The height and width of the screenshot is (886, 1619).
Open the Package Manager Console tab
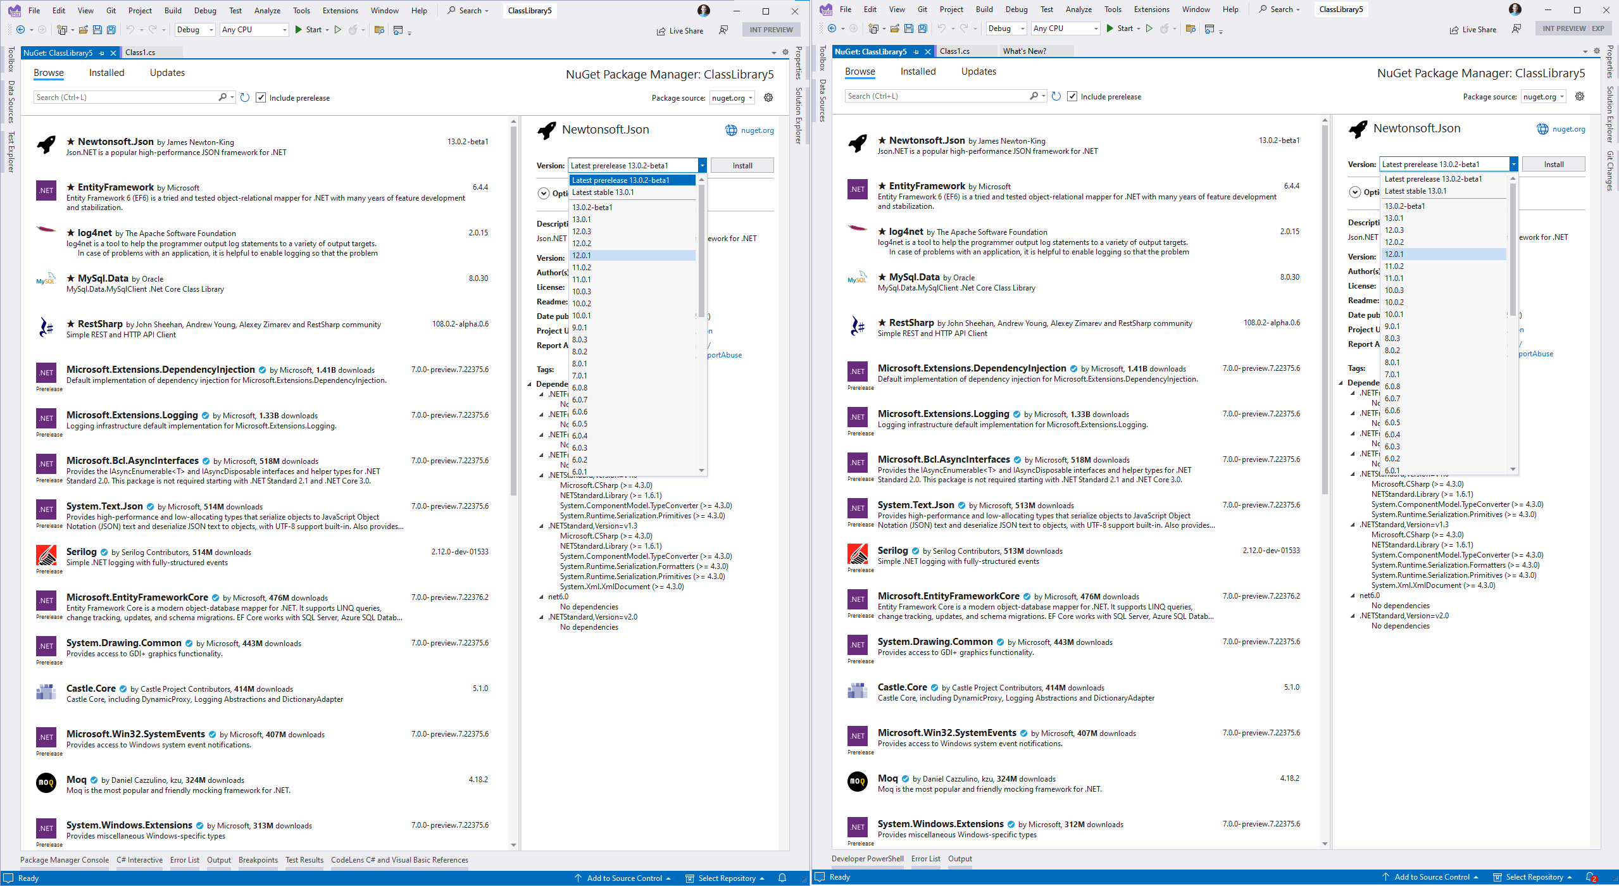(x=65, y=860)
